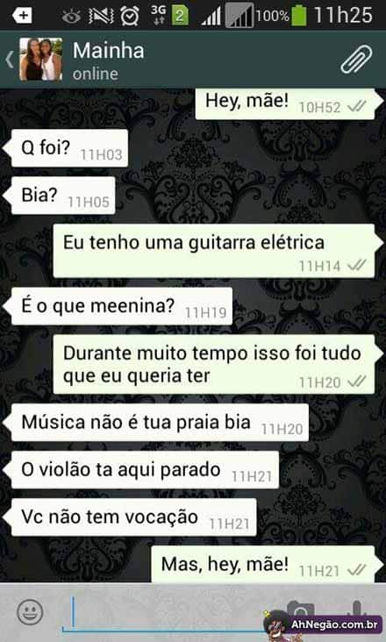Go back using the header chevron

[x=10, y=60]
